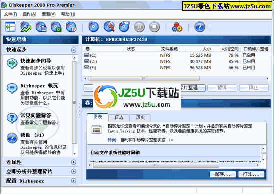This screenshot has height=194, width=274.
Task: Click the 66 % free space value
Action: click(x=233, y=68)
